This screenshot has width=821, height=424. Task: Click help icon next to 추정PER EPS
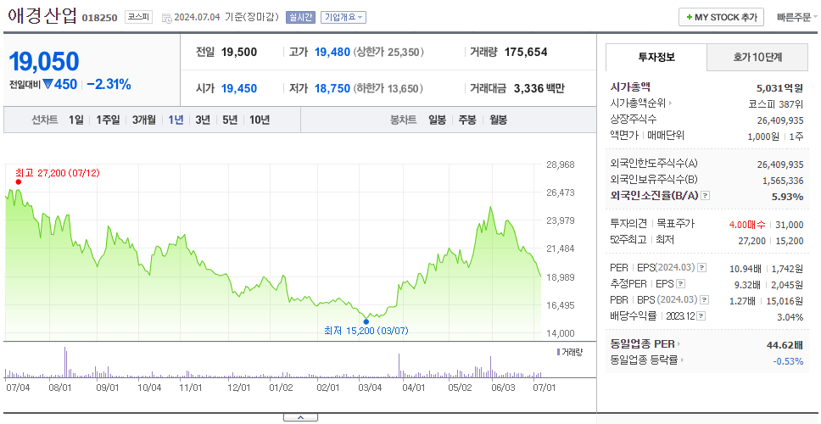pyautogui.click(x=680, y=284)
